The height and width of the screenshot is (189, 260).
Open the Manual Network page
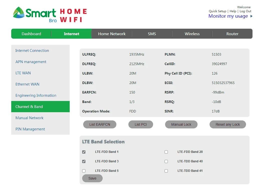(x=40, y=118)
